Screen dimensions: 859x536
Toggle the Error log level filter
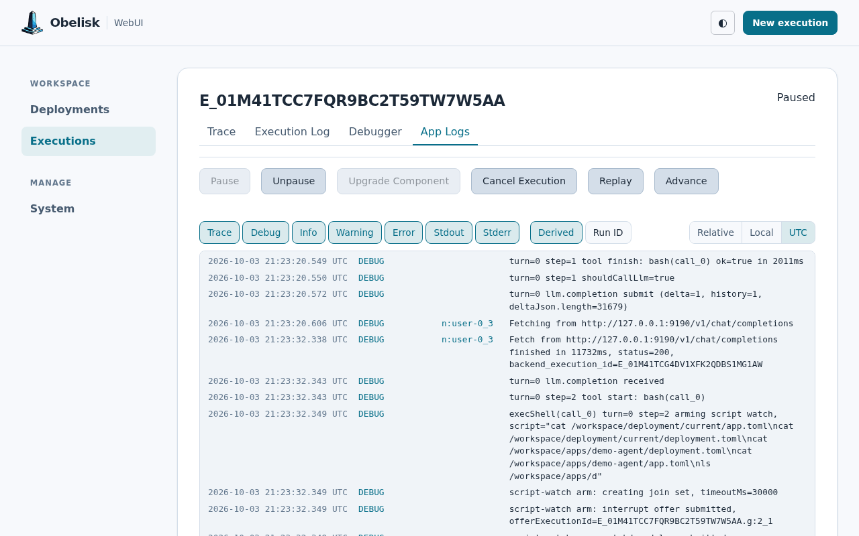(403, 232)
